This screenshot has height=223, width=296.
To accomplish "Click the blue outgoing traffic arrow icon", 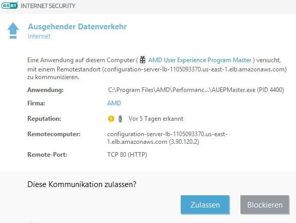I will coord(13,30).
